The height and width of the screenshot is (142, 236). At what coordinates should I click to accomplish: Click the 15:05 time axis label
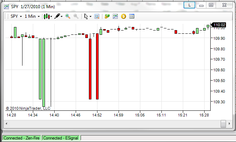140,115
